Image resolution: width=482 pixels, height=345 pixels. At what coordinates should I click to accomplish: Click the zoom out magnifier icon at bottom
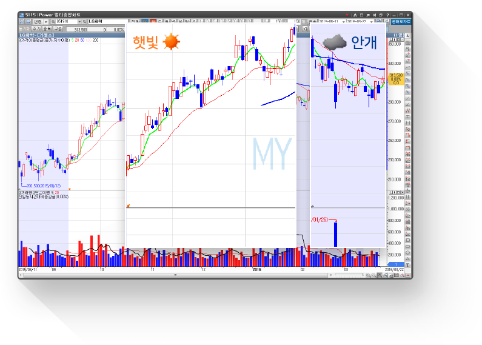point(373,275)
